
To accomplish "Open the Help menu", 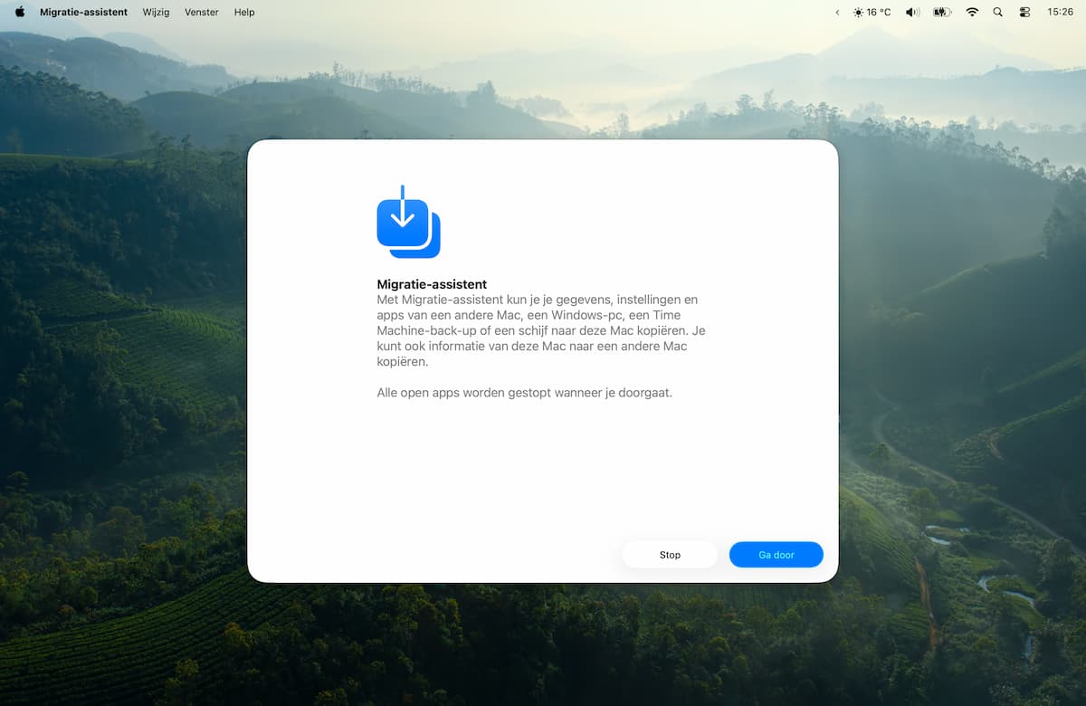I will (244, 12).
